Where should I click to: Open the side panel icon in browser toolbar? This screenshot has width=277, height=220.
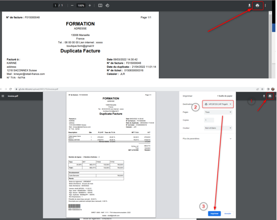tap(268, 89)
